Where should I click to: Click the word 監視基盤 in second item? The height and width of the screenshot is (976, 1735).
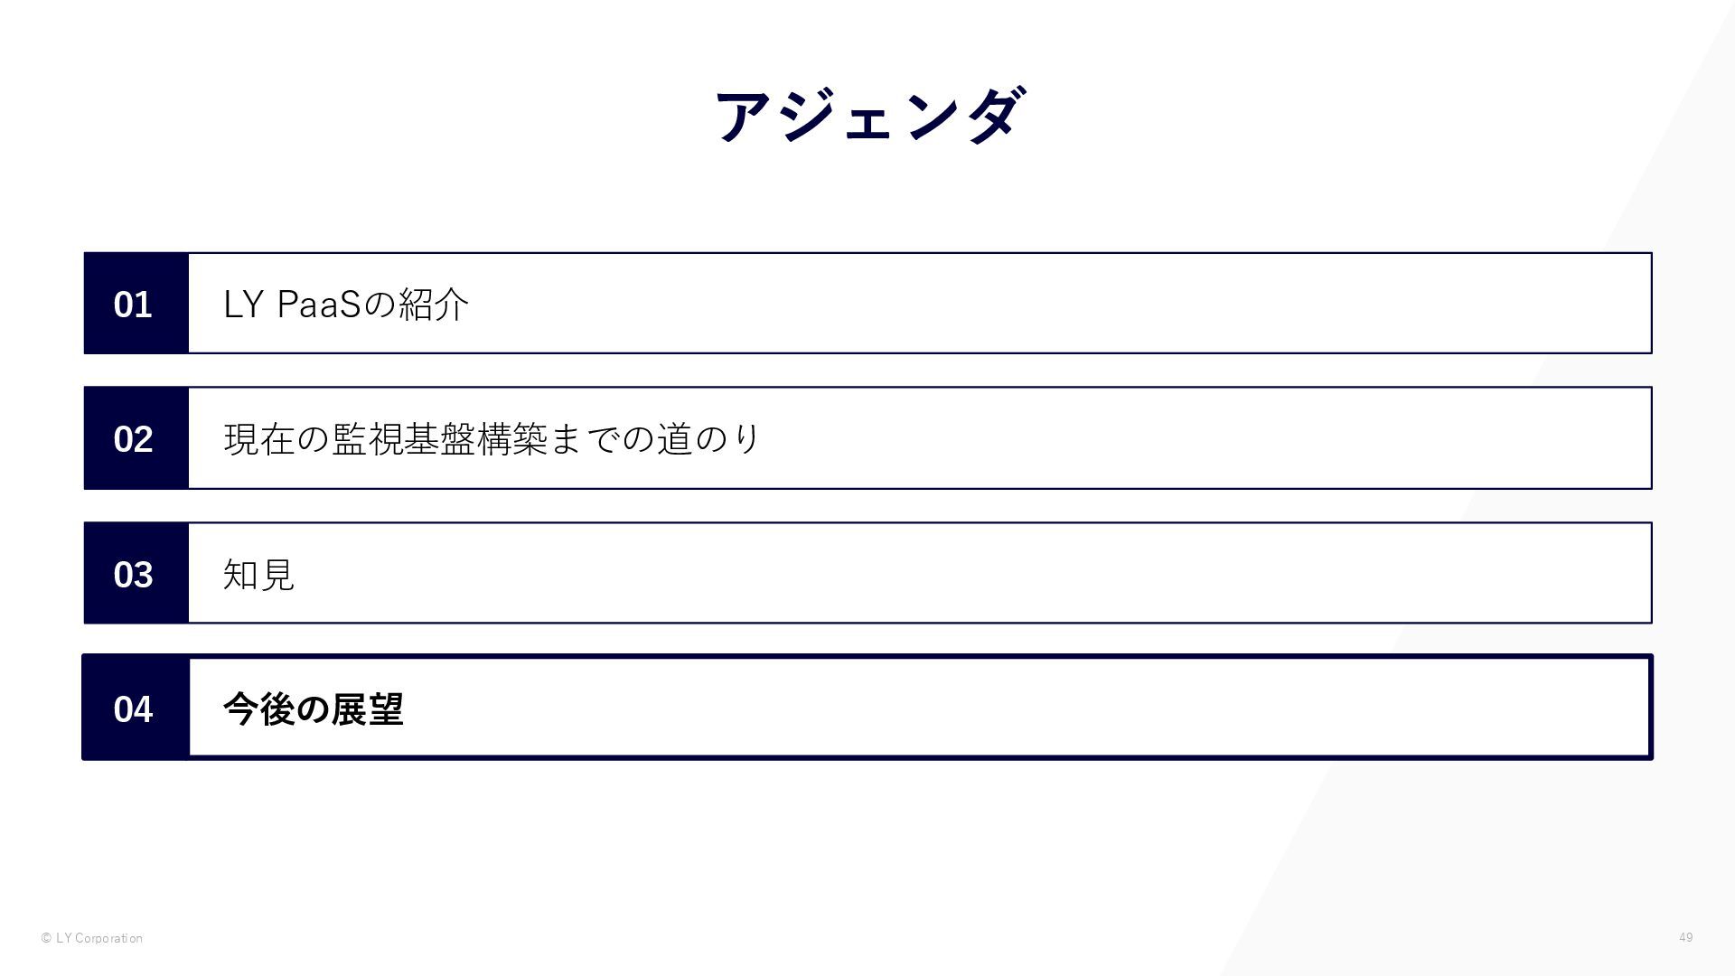pos(403,439)
